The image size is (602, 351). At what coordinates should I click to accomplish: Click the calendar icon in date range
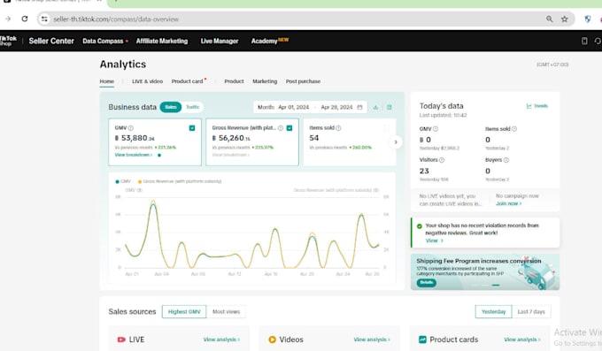[359, 107]
